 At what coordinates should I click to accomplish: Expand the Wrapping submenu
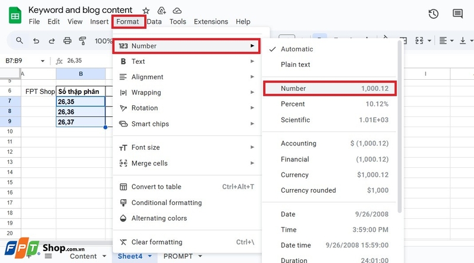[x=187, y=92]
